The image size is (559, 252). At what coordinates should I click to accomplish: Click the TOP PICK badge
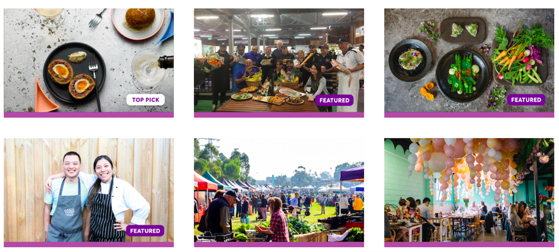(x=146, y=100)
